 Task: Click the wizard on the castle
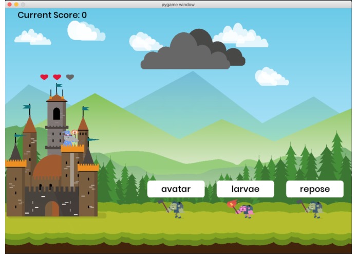tap(70, 138)
